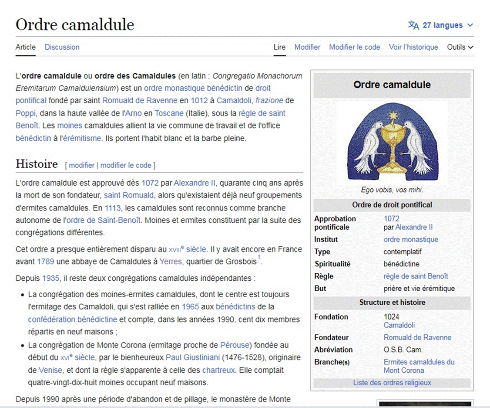Follow ordre monastique link in infobox Institut row
This screenshot has height=408, width=490.
(x=411, y=240)
